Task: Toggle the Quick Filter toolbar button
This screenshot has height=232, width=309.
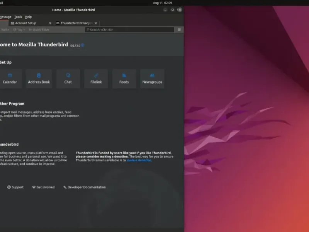Action: tap(39, 30)
